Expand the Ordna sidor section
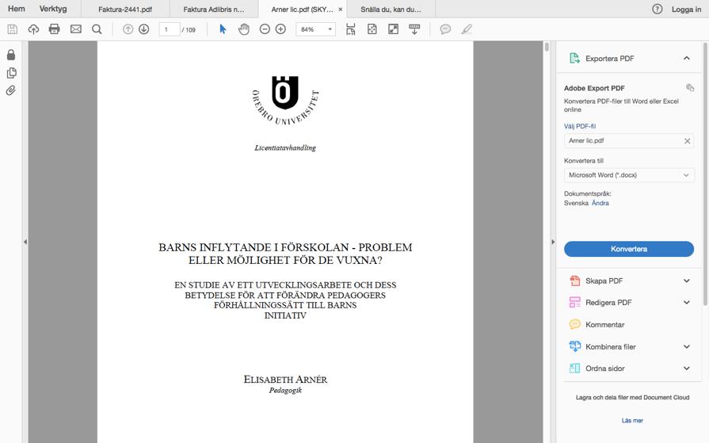 click(x=686, y=369)
